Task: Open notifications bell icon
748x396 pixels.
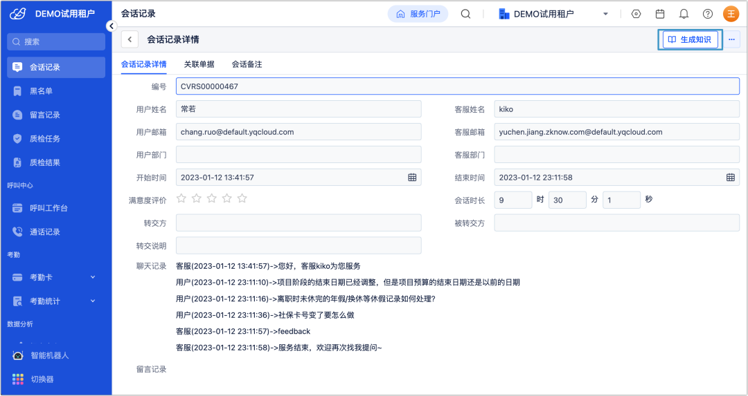Action: (x=684, y=14)
